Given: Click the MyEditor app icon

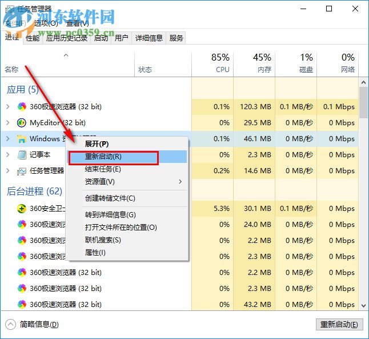Looking at the screenshot, I should [x=22, y=123].
